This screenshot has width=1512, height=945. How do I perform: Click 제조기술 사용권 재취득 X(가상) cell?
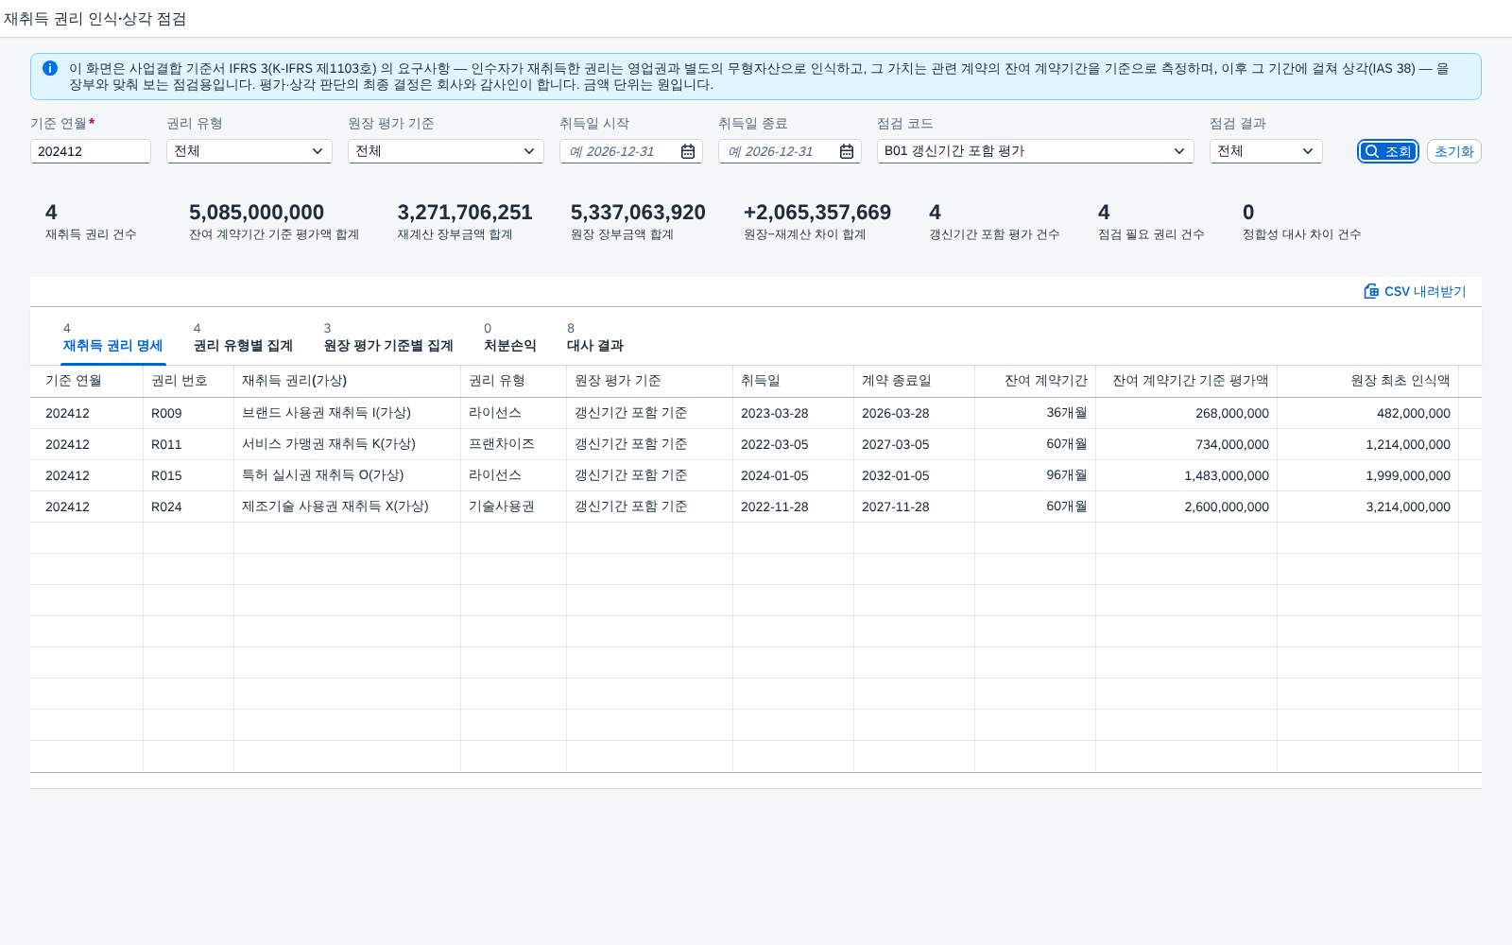pos(348,507)
